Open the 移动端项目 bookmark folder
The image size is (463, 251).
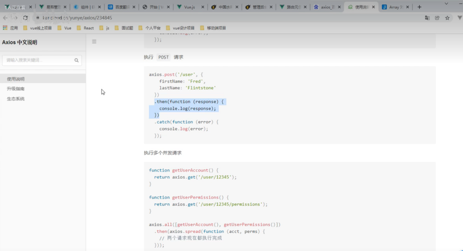(x=213, y=28)
